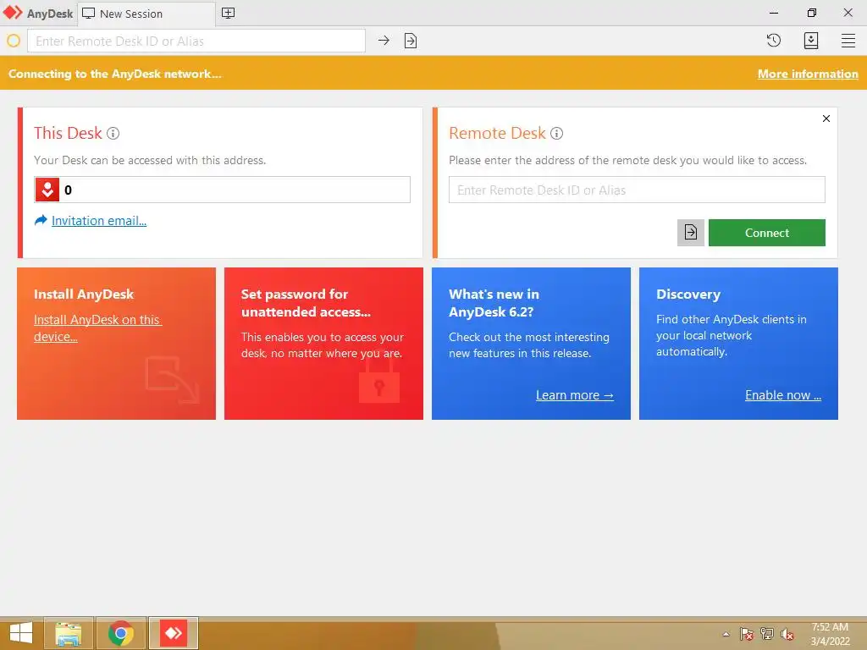Click file transfer icon in top toolbar
This screenshot has height=650, width=867.
(411, 41)
